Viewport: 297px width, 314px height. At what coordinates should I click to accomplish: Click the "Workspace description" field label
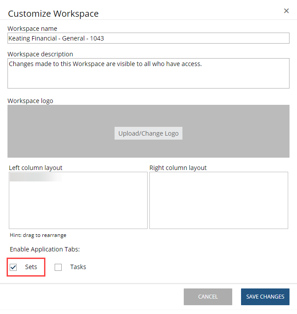pyautogui.click(x=40, y=54)
